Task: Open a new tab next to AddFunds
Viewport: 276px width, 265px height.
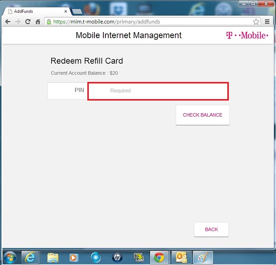Action: (77, 12)
